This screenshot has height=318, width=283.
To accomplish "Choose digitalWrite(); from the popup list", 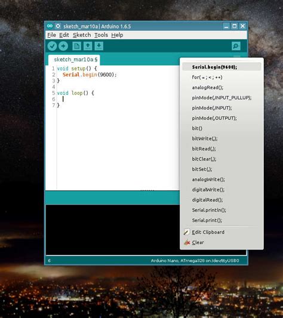I will (222, 189).
